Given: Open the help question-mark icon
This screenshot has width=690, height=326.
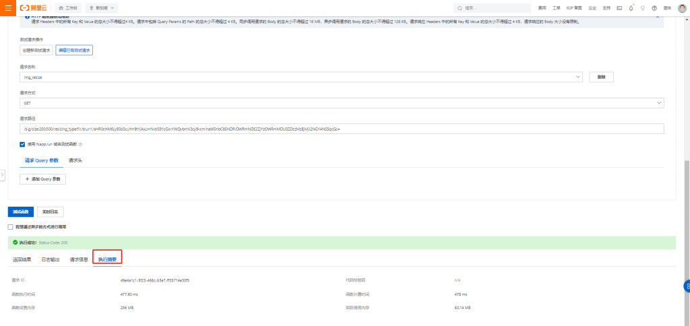Looking at the screenshot, I should (654, 8).
